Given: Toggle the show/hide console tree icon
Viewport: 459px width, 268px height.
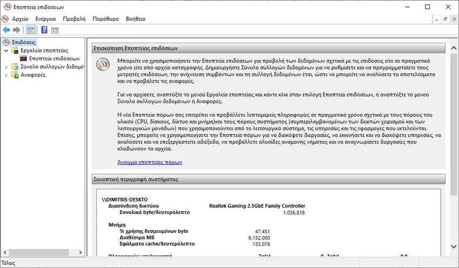Looking at the screenshot, I should pyautogui.click(x=31, y=30).
